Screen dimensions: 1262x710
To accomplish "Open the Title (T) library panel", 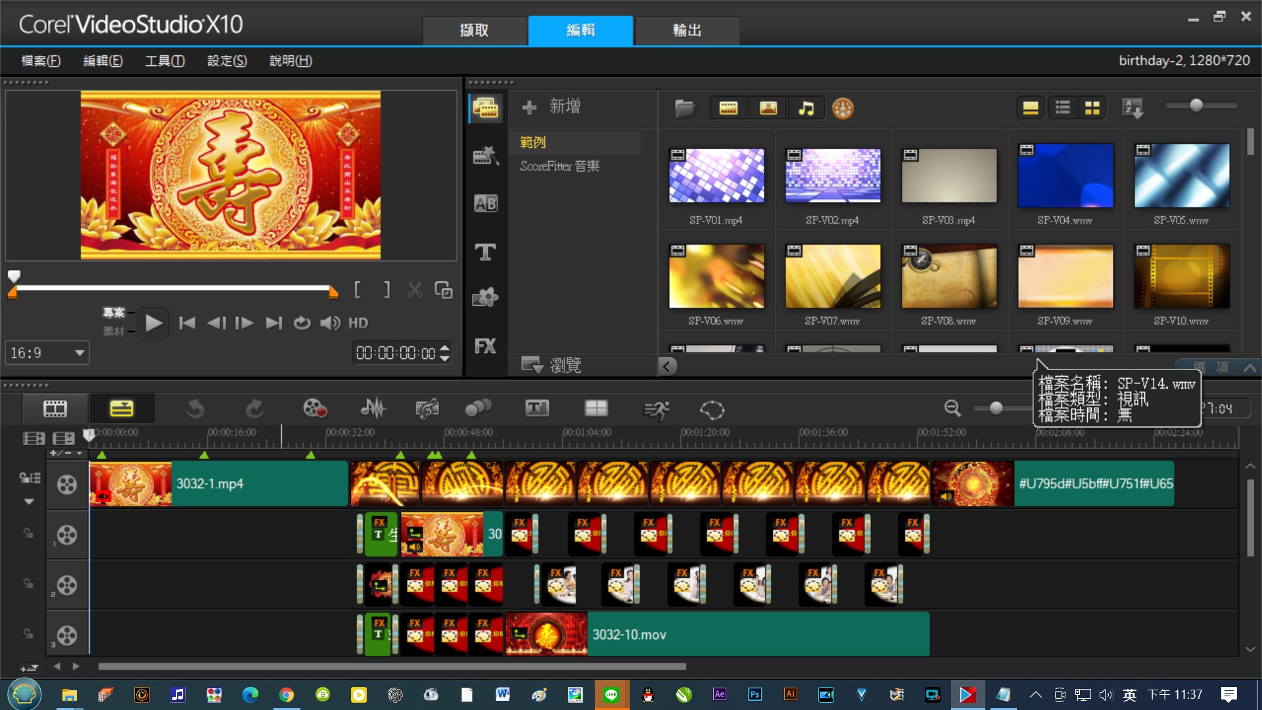I will pos(485,252).
